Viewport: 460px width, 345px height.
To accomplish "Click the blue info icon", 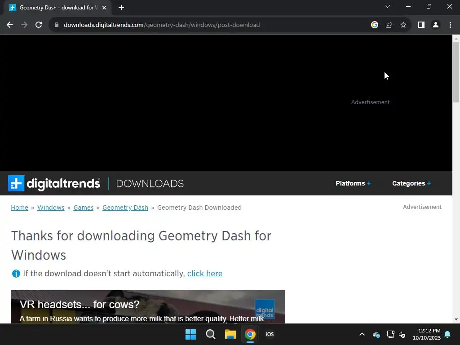I will pos(16,274).
